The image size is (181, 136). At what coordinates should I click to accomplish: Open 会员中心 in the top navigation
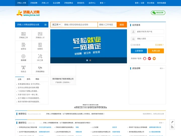[x=92, y=3]
